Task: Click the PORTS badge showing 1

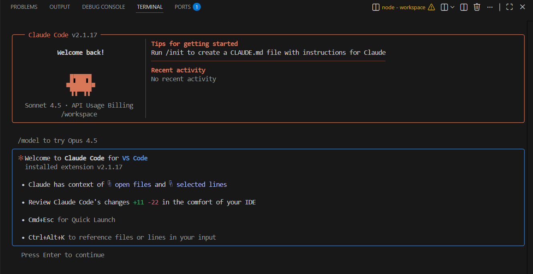Action: [x=196, y=7]
